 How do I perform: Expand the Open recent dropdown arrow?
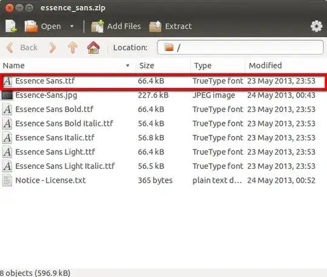[x=72, y=26]
